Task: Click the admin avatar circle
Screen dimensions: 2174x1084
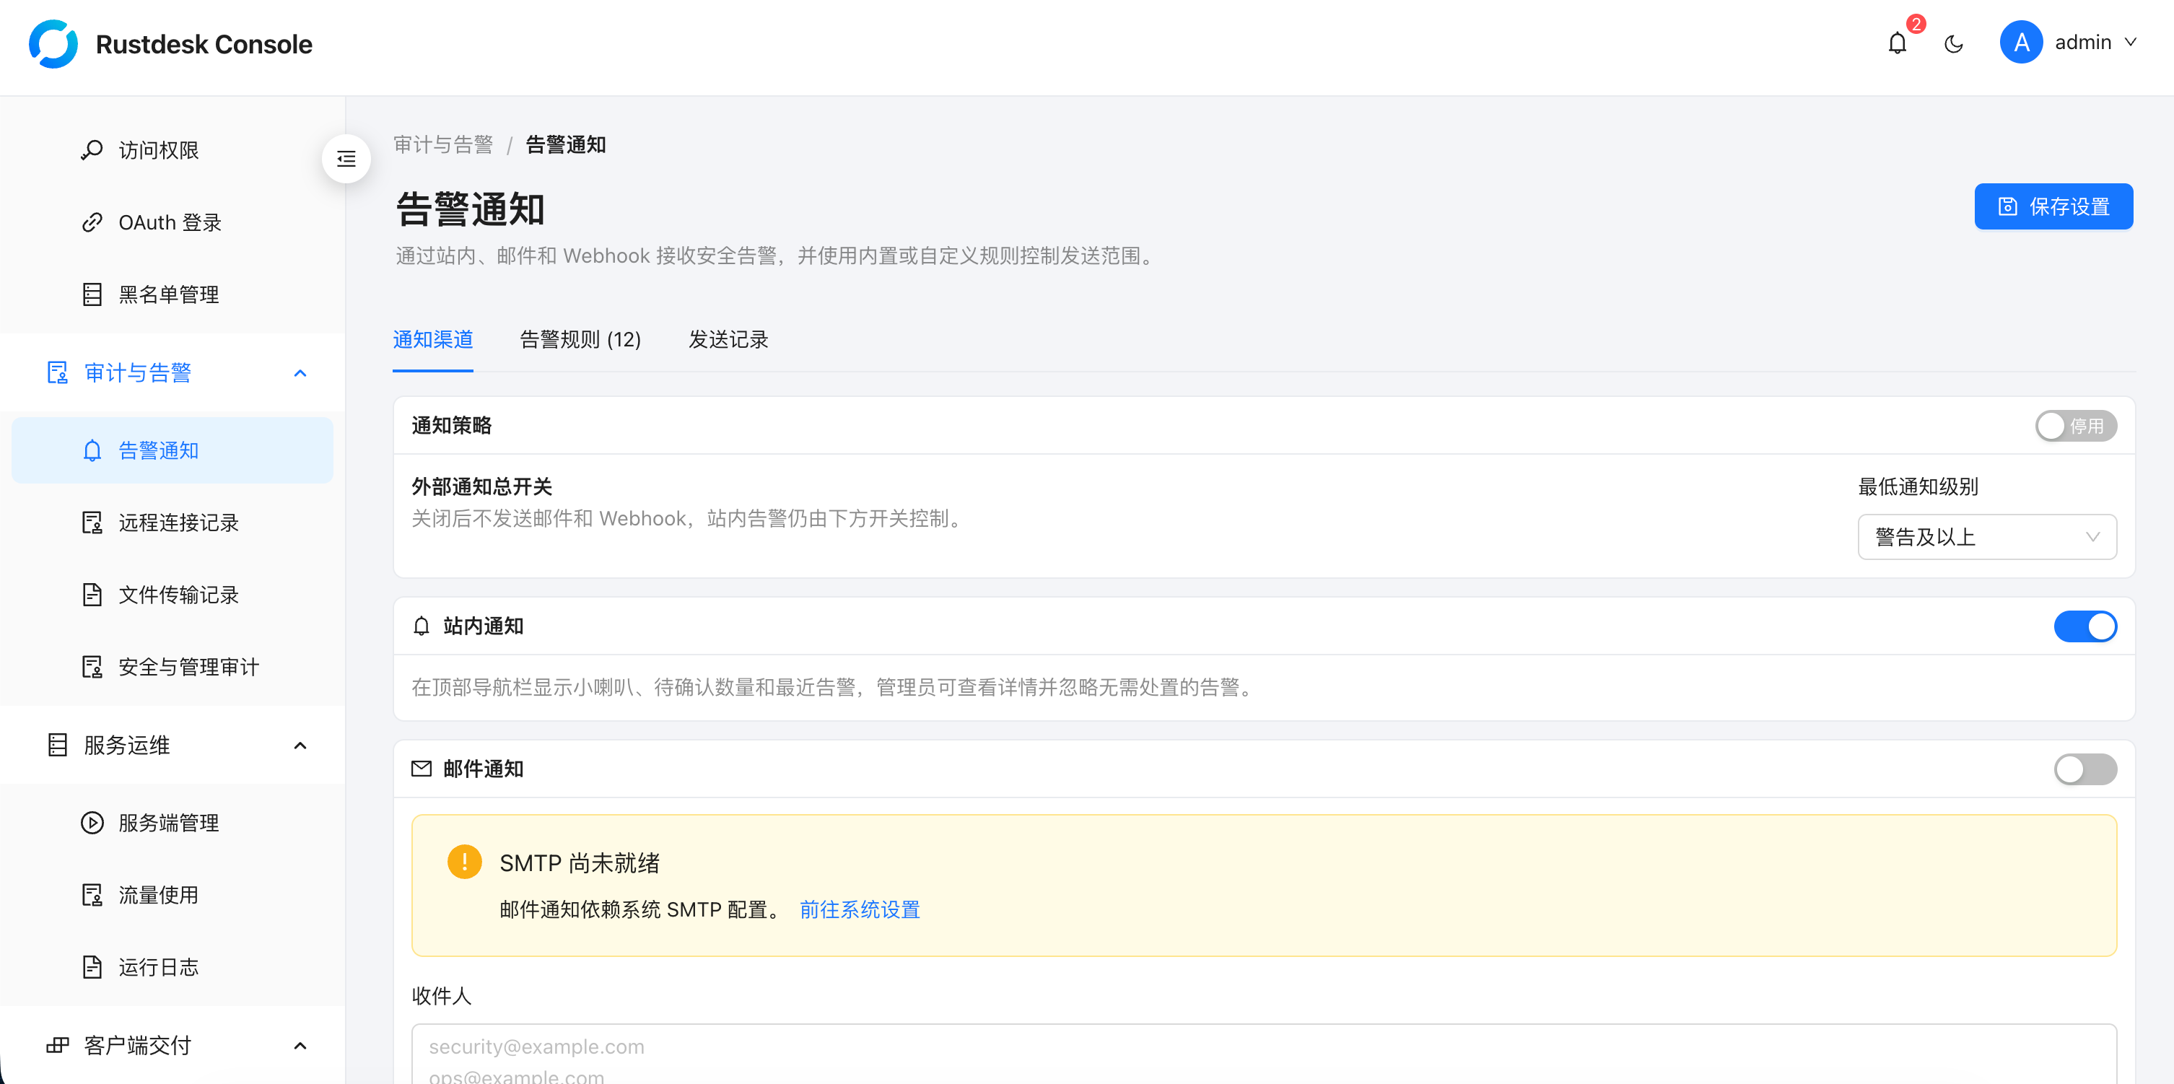Action: [x=2021, y=42]
